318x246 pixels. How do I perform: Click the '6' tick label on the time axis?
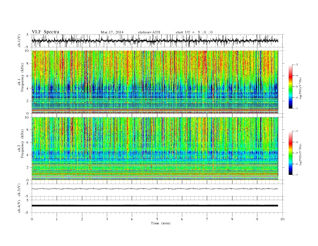click(182, 219)
